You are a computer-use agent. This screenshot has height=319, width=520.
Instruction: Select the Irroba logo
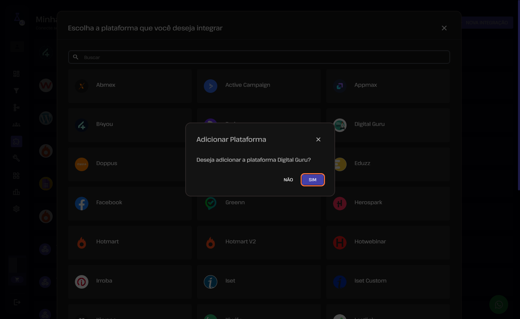[x=82, y=282]
